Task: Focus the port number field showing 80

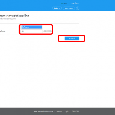Action: tap(31, 31)
